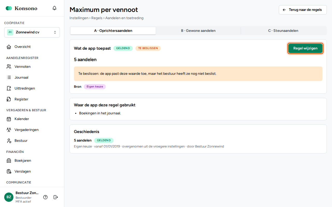Viewport: 332px width, 207px height.
Task: Click the Bestuur person icon
Action: tap(9, 141)
